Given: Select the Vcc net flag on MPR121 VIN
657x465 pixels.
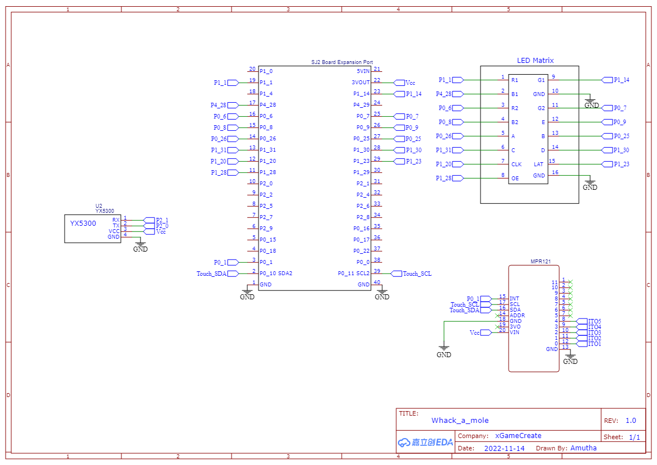Looking at the screenshot, I should 481,332.
